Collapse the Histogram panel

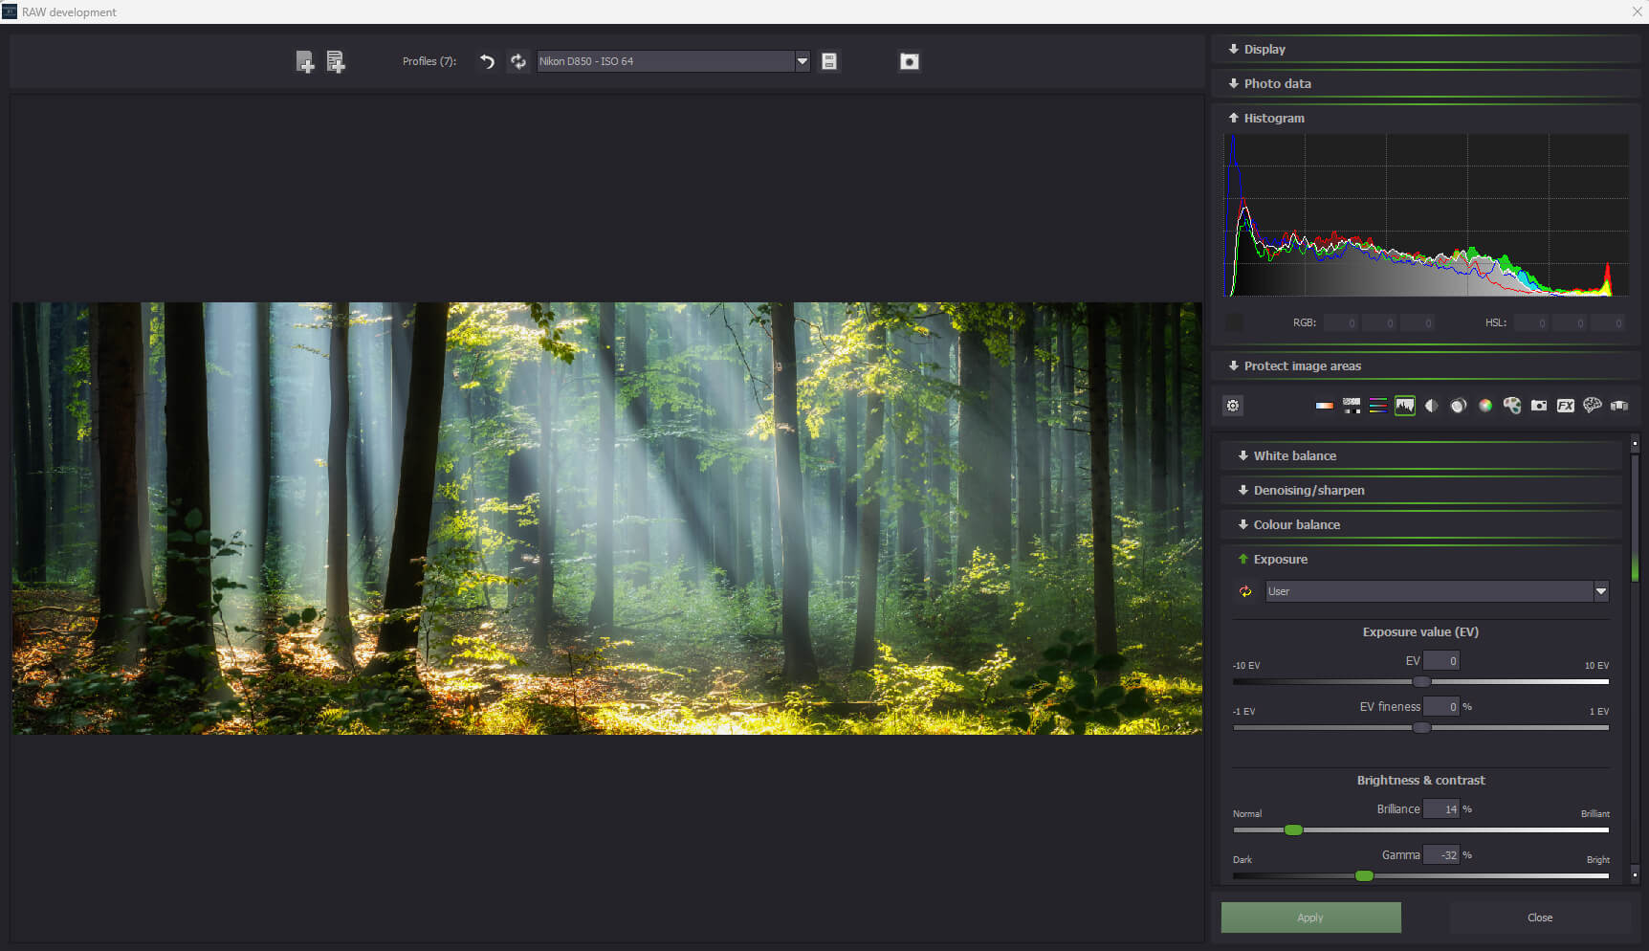(x=1273, y=119)
